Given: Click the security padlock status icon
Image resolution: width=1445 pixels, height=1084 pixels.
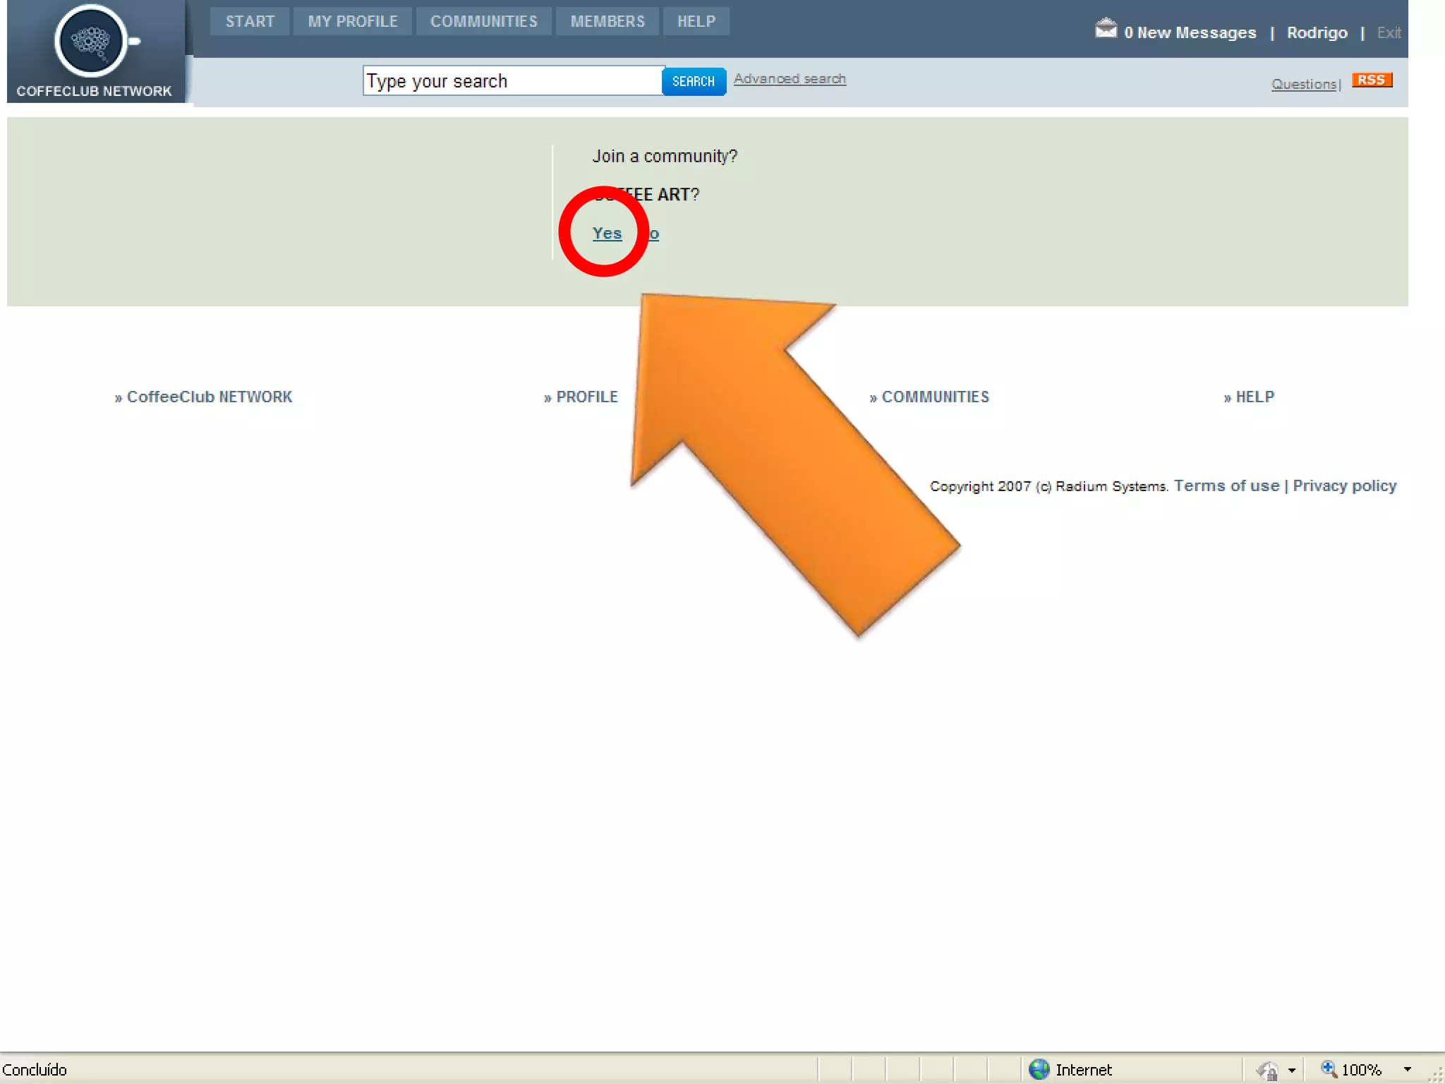Looking at the screenshot, I should 1269,1071.
